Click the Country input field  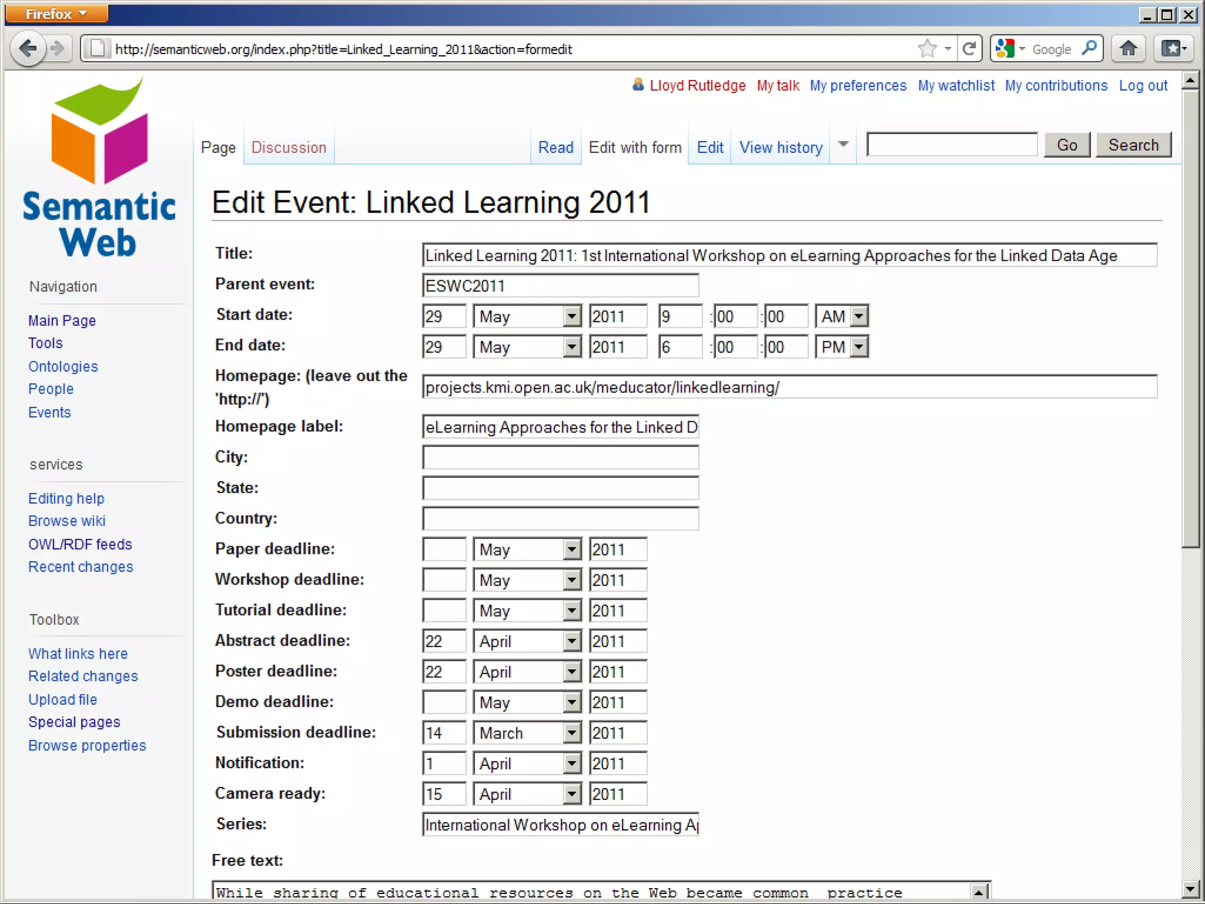(560, 519)
